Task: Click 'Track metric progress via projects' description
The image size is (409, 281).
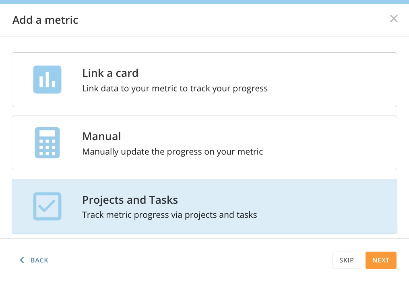Action: pyautogui.click(x=169, y=215)
